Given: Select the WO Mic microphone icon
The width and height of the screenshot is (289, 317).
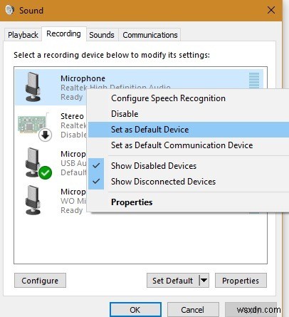Looking at the screenshot, I should [33, 200].
